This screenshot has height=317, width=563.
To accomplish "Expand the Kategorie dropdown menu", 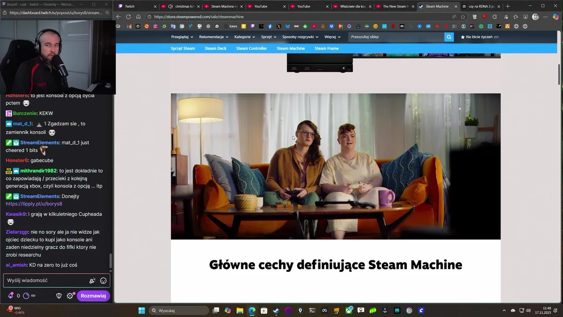I will [245, 37].
